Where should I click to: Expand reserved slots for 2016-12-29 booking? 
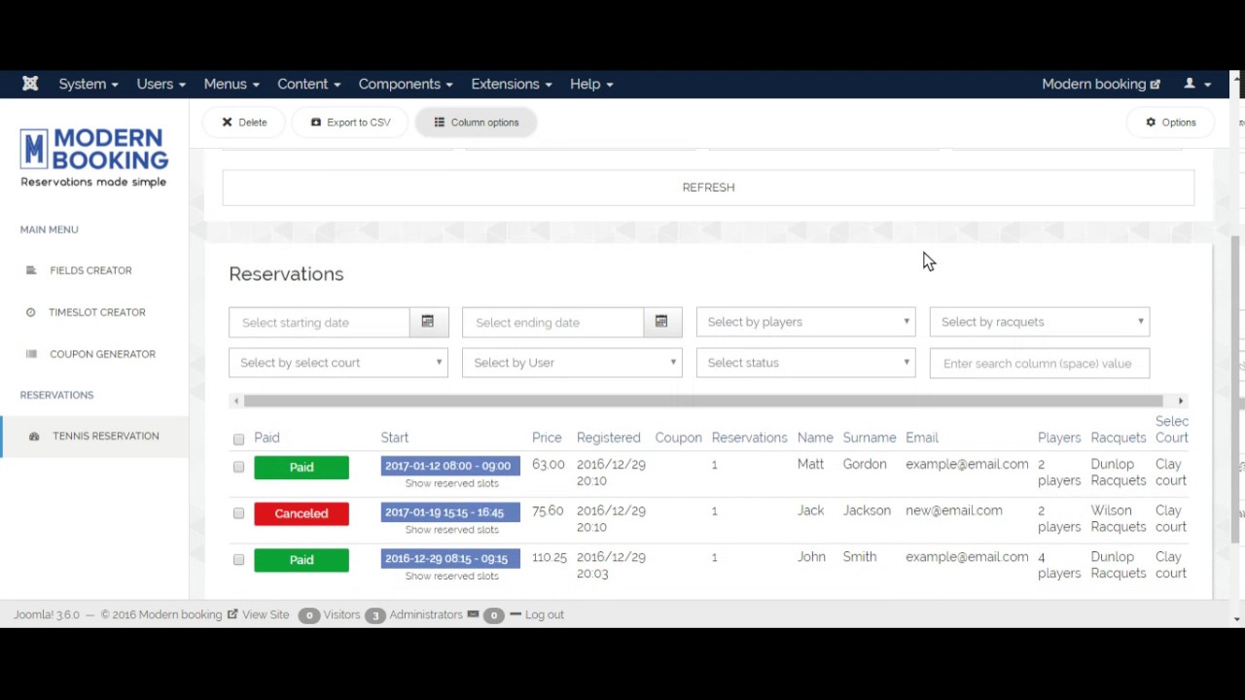click(x=451, y=577)
